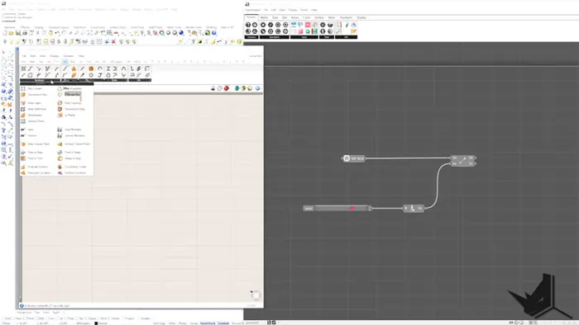The height and width of the screenshot is (325, 579).
Task: Select Brep parameter component on canvas
Action: point(354,158)
